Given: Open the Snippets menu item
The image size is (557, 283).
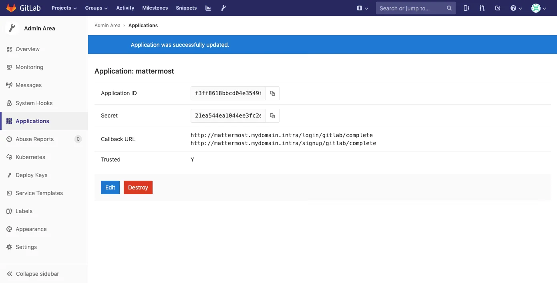Looking at the screenshot, I should (186, 8).
